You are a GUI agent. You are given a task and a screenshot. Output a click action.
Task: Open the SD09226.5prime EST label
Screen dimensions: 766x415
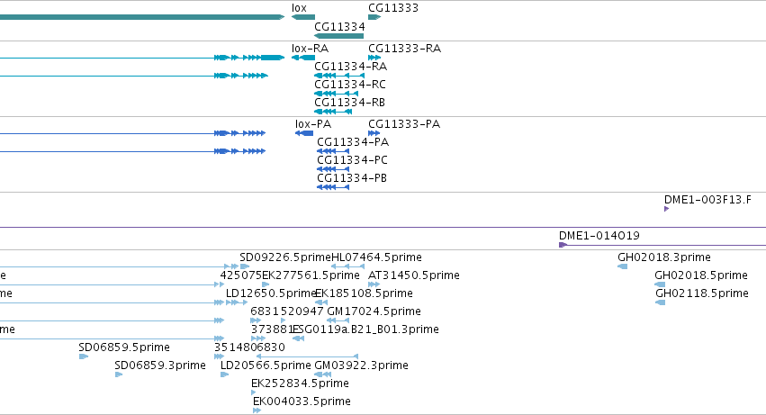285,257
